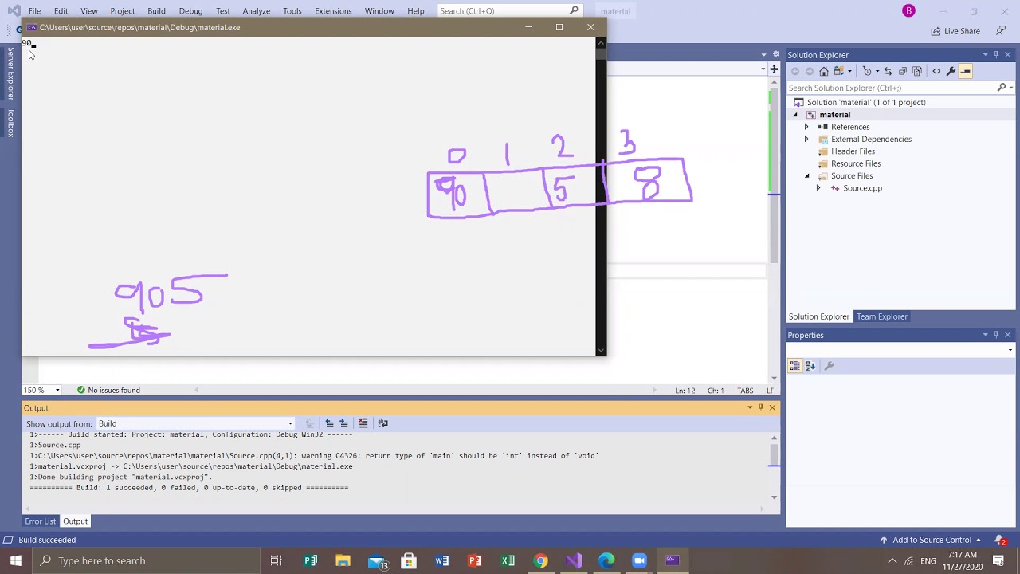Click the Property Pages wrench in Properties
This screenshot has width=1020, height=574.
[829, 365]
